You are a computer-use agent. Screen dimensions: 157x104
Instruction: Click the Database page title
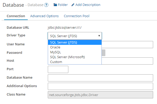(13, 5)
